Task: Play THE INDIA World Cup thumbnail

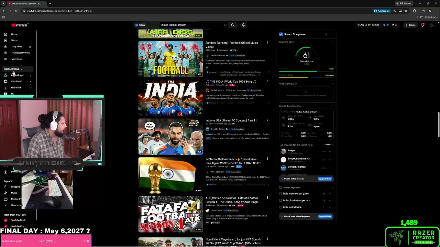Action: click(171, 98)
